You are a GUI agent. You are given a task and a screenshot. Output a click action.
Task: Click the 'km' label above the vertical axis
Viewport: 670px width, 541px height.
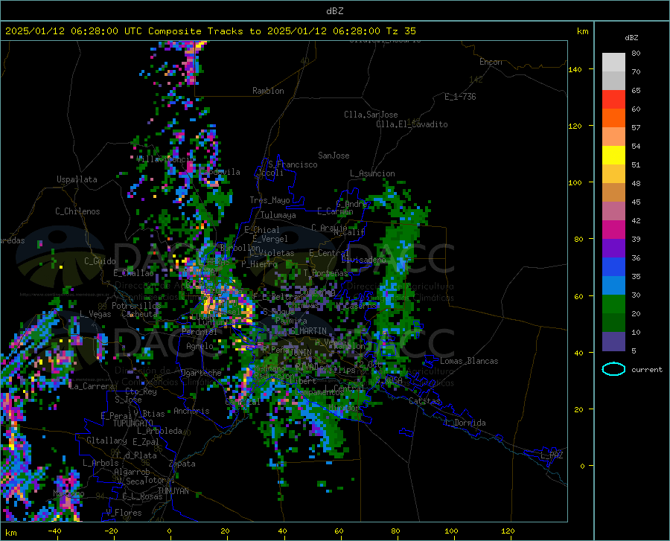point(582,31)
